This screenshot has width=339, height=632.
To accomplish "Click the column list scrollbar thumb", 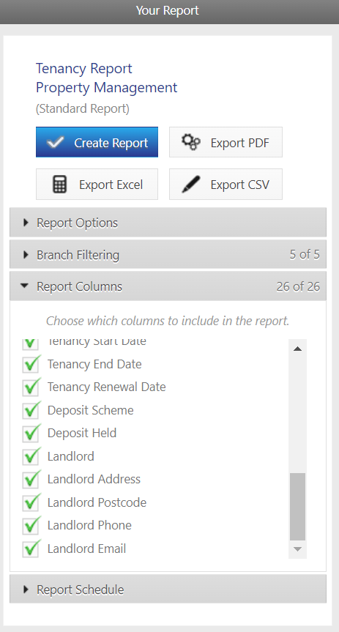I will click(297, 507).
